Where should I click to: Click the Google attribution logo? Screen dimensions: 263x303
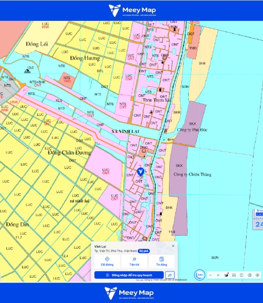pyautogui.click(x=140, y=280)
